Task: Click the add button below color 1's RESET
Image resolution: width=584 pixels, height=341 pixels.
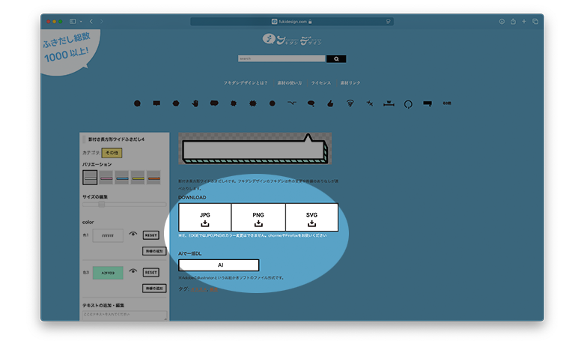Action: coord(154,251)
